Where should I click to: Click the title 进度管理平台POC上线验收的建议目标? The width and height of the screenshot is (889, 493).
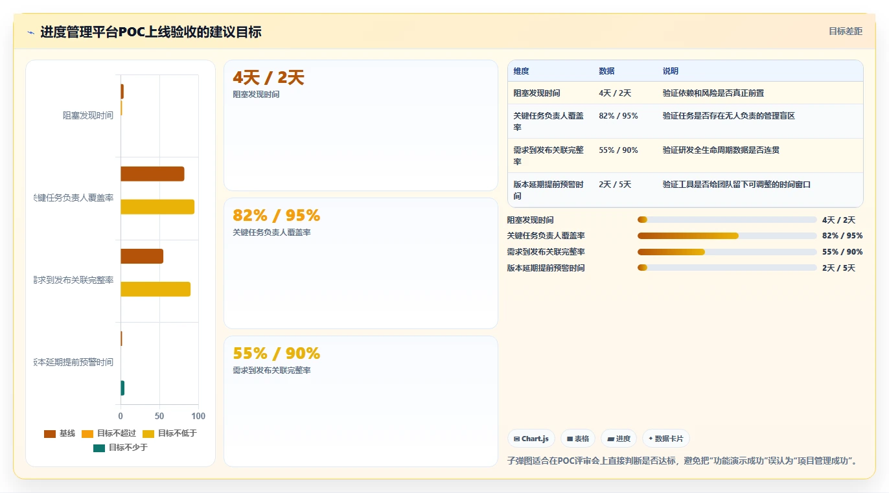151,32
